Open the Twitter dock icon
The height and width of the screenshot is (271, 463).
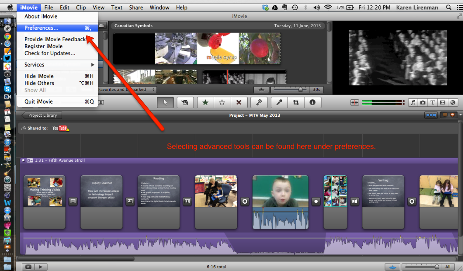(x=7, y=59)
